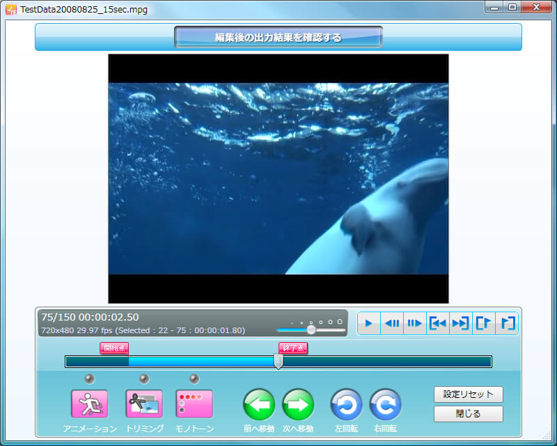
Task: Click the 設定リセット button
Action: 468,394
